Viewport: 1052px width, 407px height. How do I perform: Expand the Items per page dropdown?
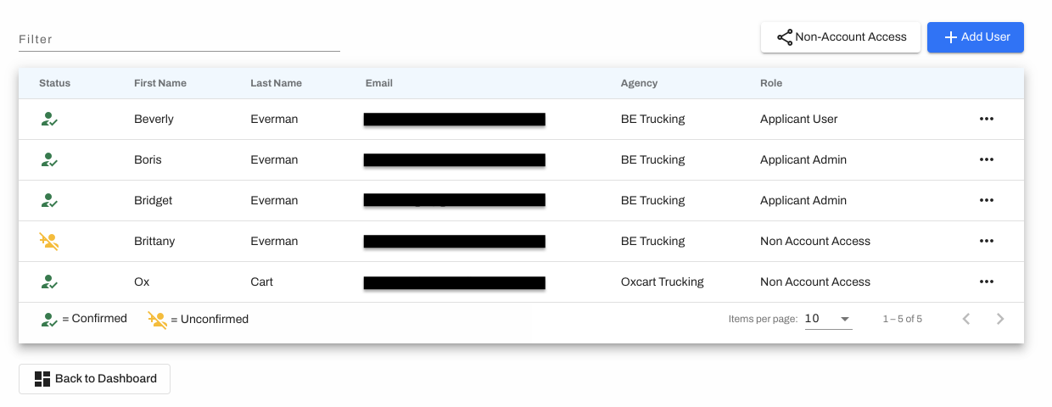pos(828,319)
